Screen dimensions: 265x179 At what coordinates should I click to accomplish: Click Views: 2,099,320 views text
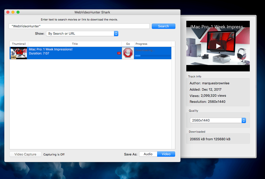click(x=208, y=95)
